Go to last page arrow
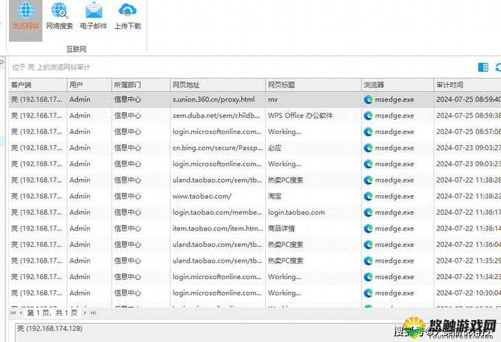Screen dimensions: 501x342 click(93, 313)
